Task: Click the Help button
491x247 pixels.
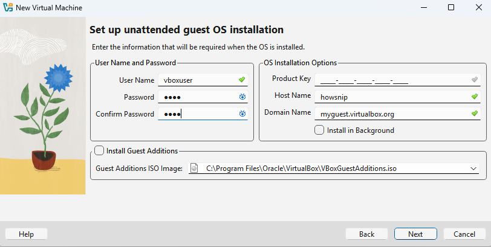Action: [x=27, y=234]
